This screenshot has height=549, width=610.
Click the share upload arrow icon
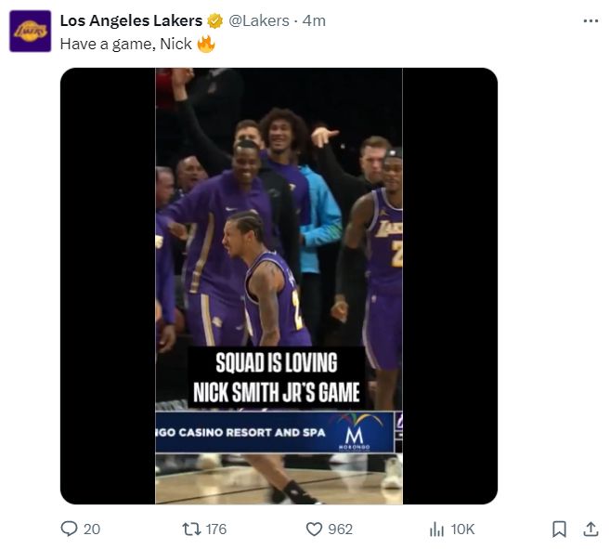[x=591, y=529]
